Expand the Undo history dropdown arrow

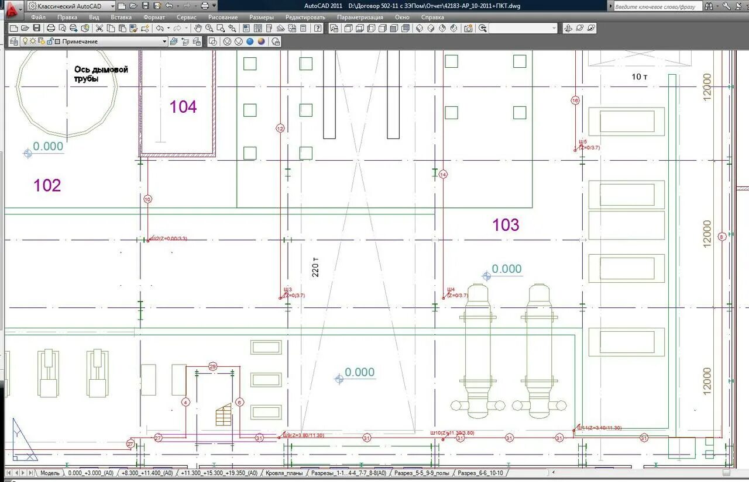168,28
